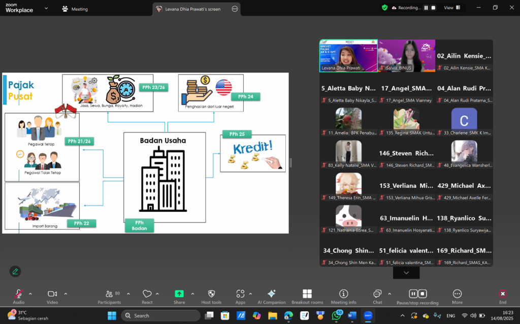Open the Participants panel
Viewport: 520px width, 324px height.
[x=109, y=296]
